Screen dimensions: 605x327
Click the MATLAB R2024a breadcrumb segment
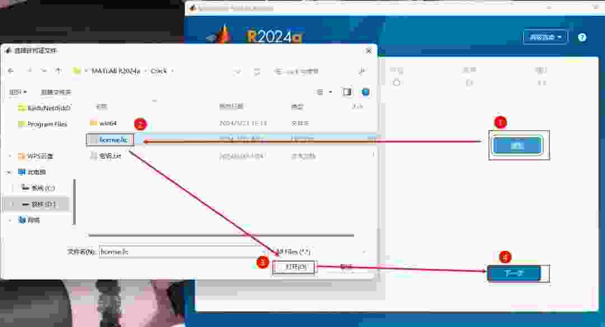coord(115,71)
